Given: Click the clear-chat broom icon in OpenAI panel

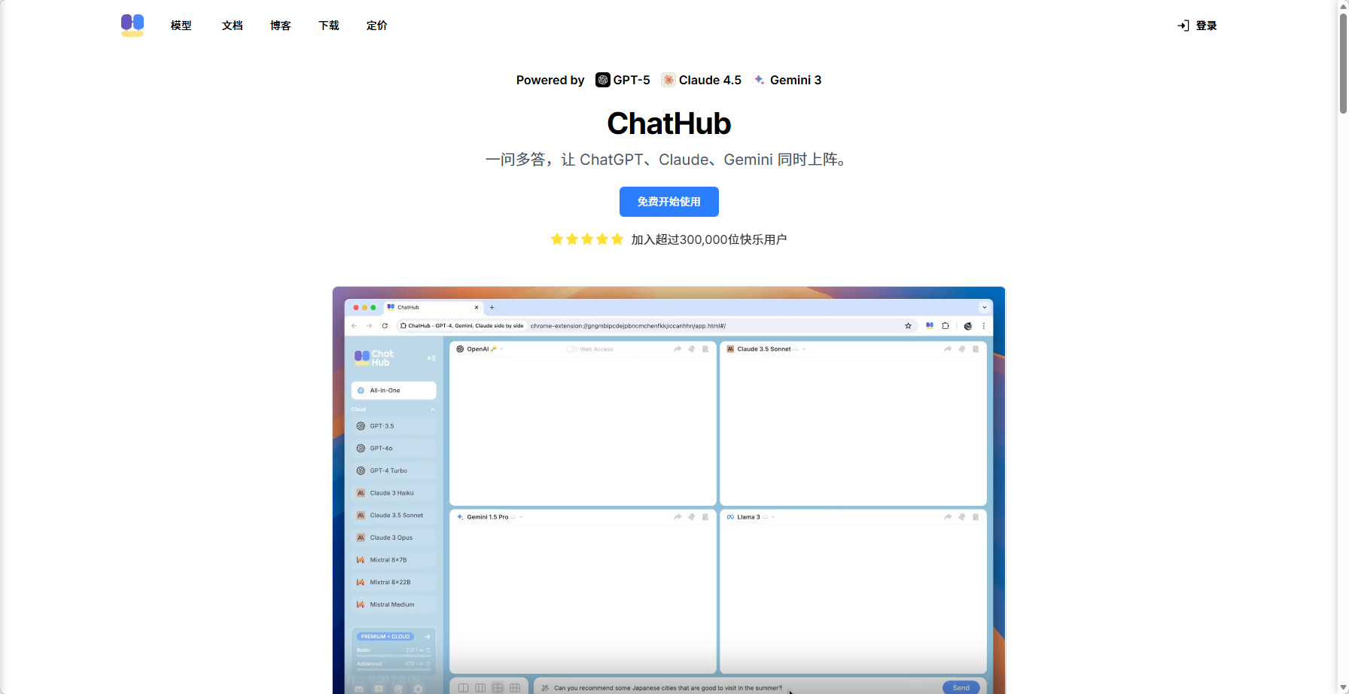Looking at the screenshot, I should (692, 349).
